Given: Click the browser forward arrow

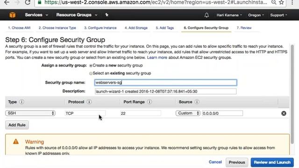Looking at the screenshot, I should [x=17, y=2].
